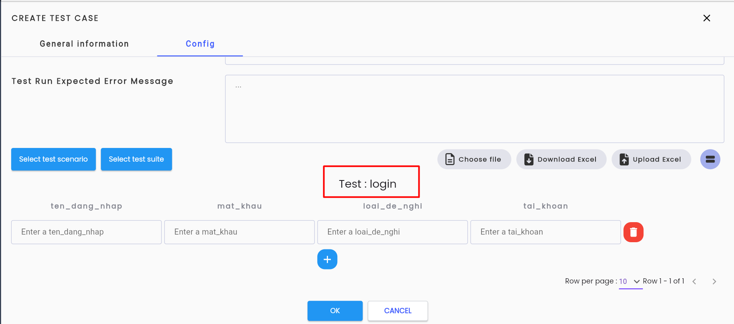This screenshot has height=324, width=734.
Task: Click the Test : login heading
Action: coord(367,184)
